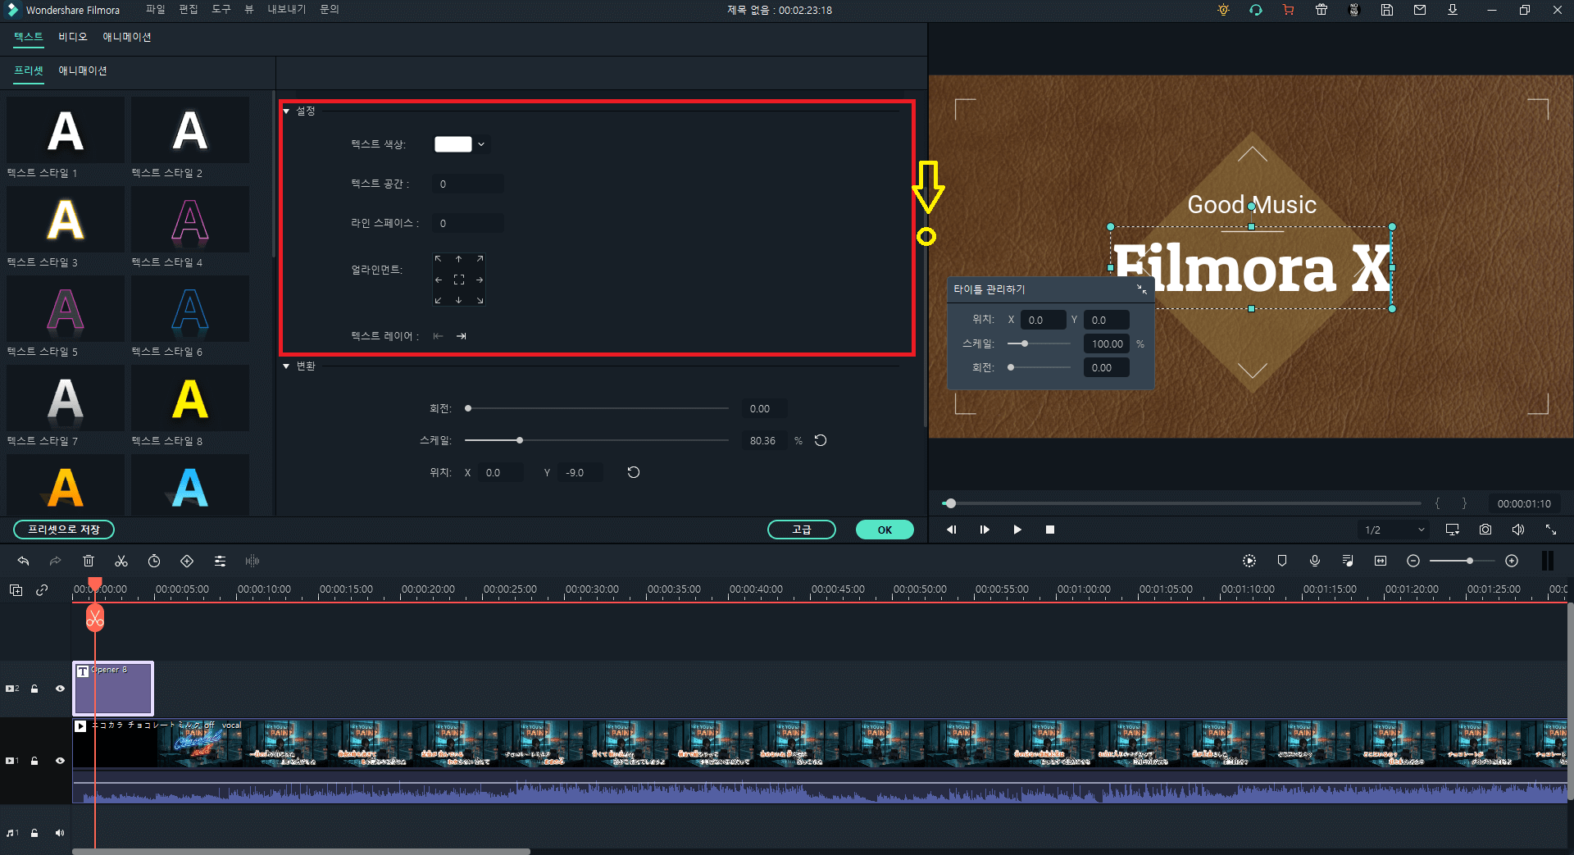Click the 텍스트 공간 input field

tap(468, 184)
